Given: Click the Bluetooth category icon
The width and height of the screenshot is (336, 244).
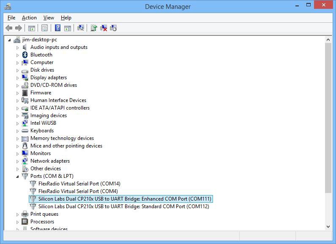Looking at the screenshot, I should [25, 55].
